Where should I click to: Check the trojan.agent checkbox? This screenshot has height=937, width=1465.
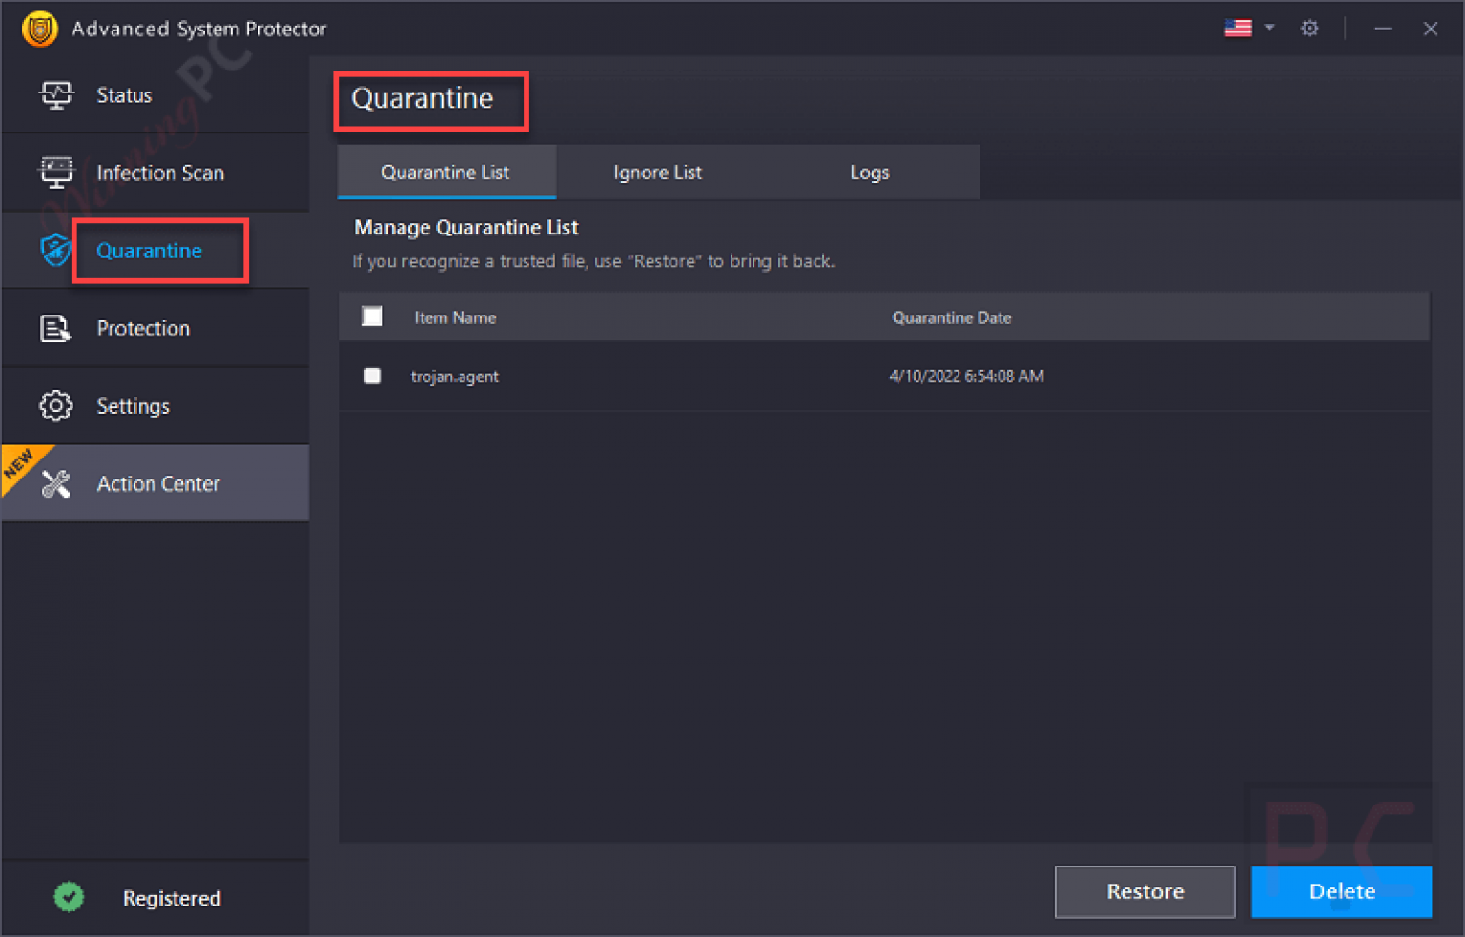373,376
